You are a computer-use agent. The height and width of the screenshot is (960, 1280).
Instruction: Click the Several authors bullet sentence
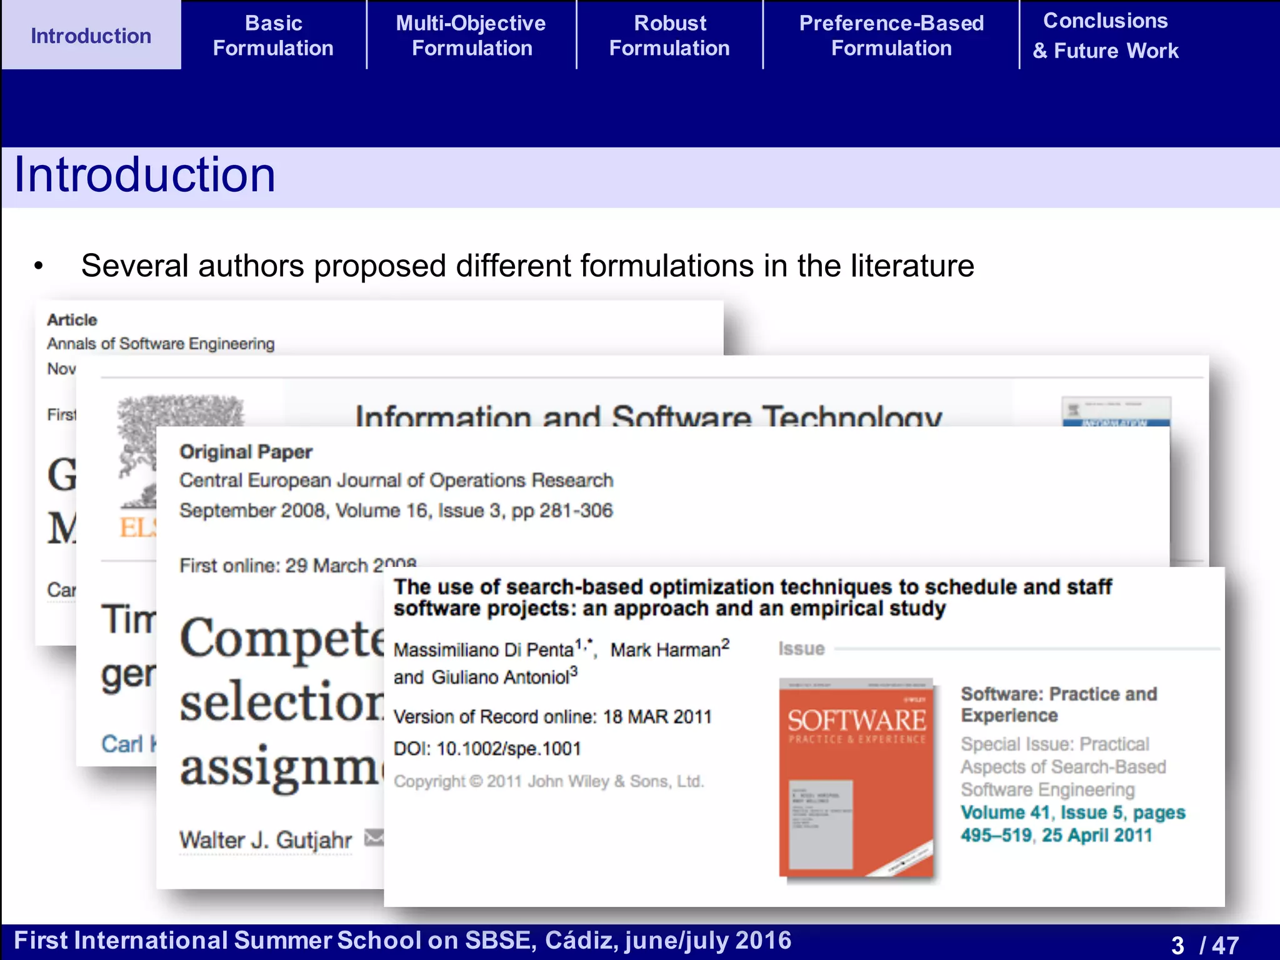(x=527, y=266)
